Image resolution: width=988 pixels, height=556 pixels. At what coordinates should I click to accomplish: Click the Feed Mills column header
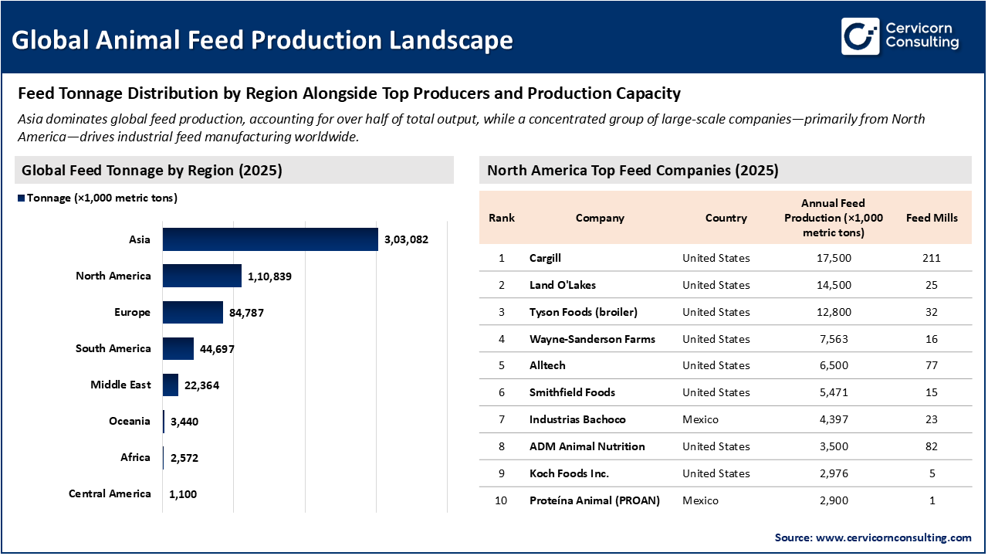932,218
